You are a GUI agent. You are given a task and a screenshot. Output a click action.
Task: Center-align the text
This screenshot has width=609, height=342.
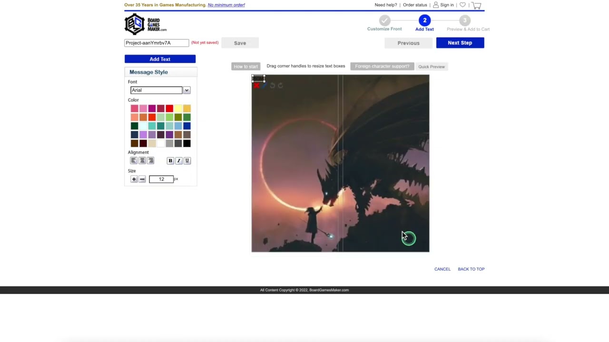click(x=142, y=161)
